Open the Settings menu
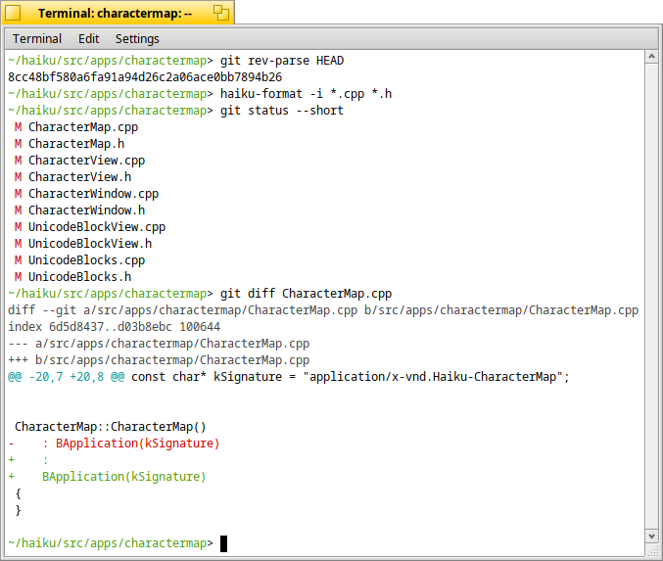This screenshot has width=663, height=561. [x=137, y=39]
